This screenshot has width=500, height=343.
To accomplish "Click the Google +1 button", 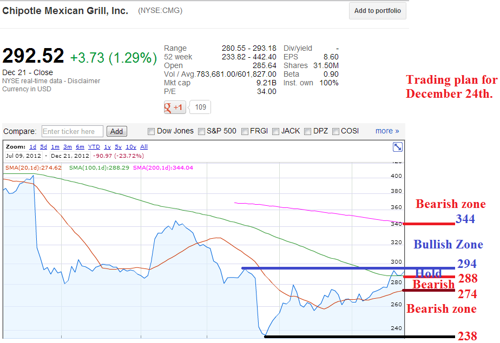I will pos(175,107).
